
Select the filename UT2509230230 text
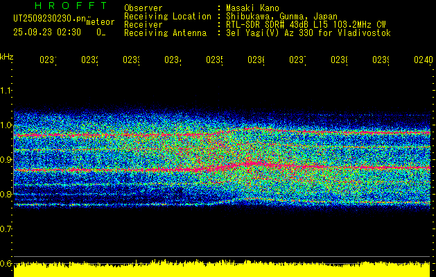(x=49, y=18)
